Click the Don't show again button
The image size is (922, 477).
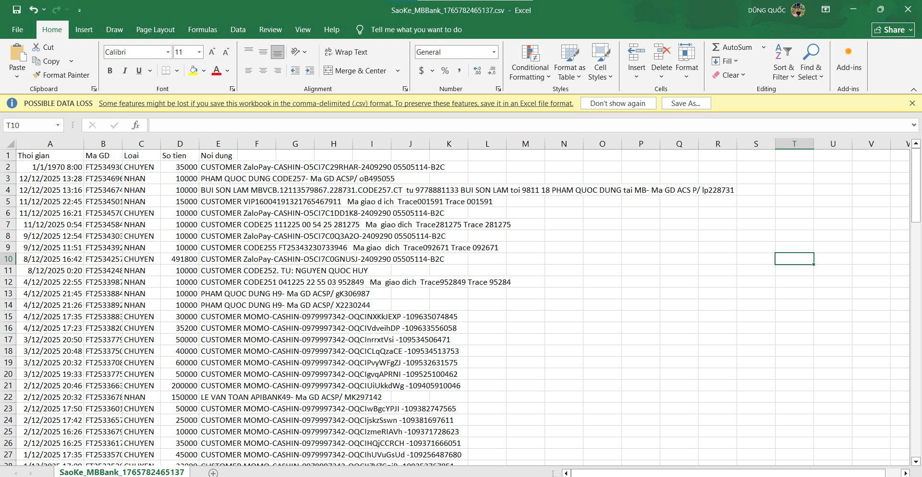pos(618,103)
